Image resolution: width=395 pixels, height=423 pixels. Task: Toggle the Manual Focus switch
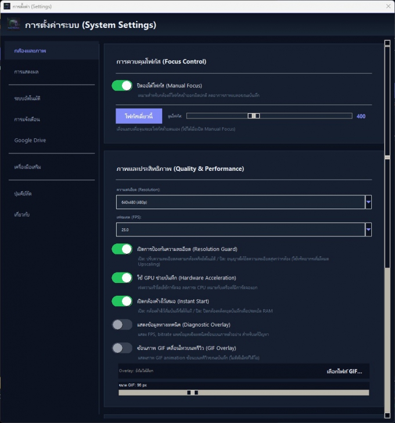click(122, 85)
